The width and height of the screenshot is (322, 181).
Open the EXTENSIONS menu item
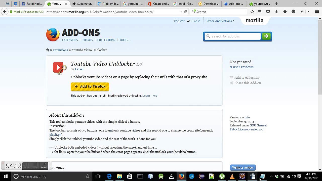pos(70,40)
